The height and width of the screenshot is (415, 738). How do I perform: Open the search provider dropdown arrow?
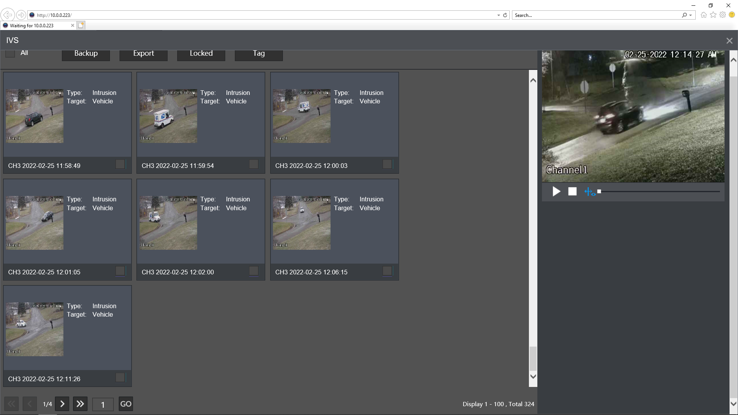[691, 15]
